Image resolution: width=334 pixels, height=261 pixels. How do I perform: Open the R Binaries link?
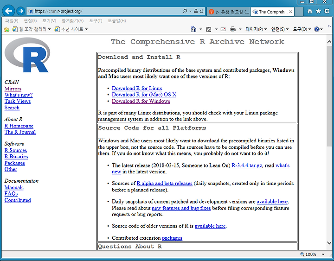tap(16, 157)
